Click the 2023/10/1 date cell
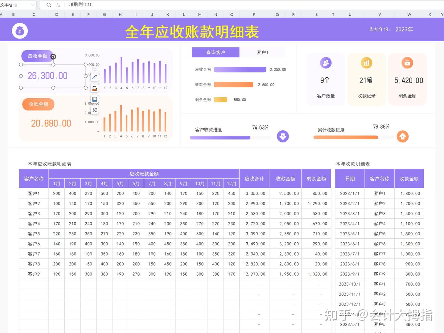Viewport: 444px width, 333px height. (x=350, y=284)
